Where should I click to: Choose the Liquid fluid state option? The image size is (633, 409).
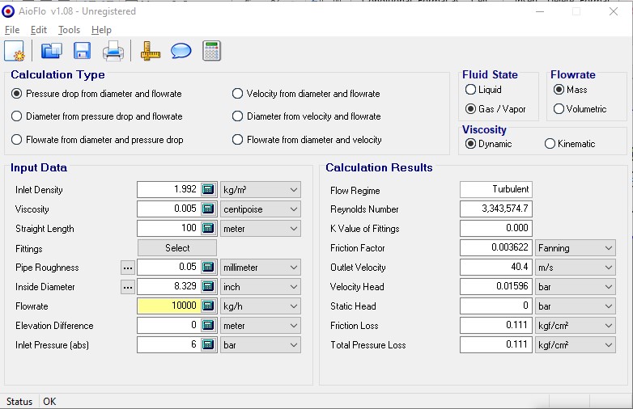(470, 90)
